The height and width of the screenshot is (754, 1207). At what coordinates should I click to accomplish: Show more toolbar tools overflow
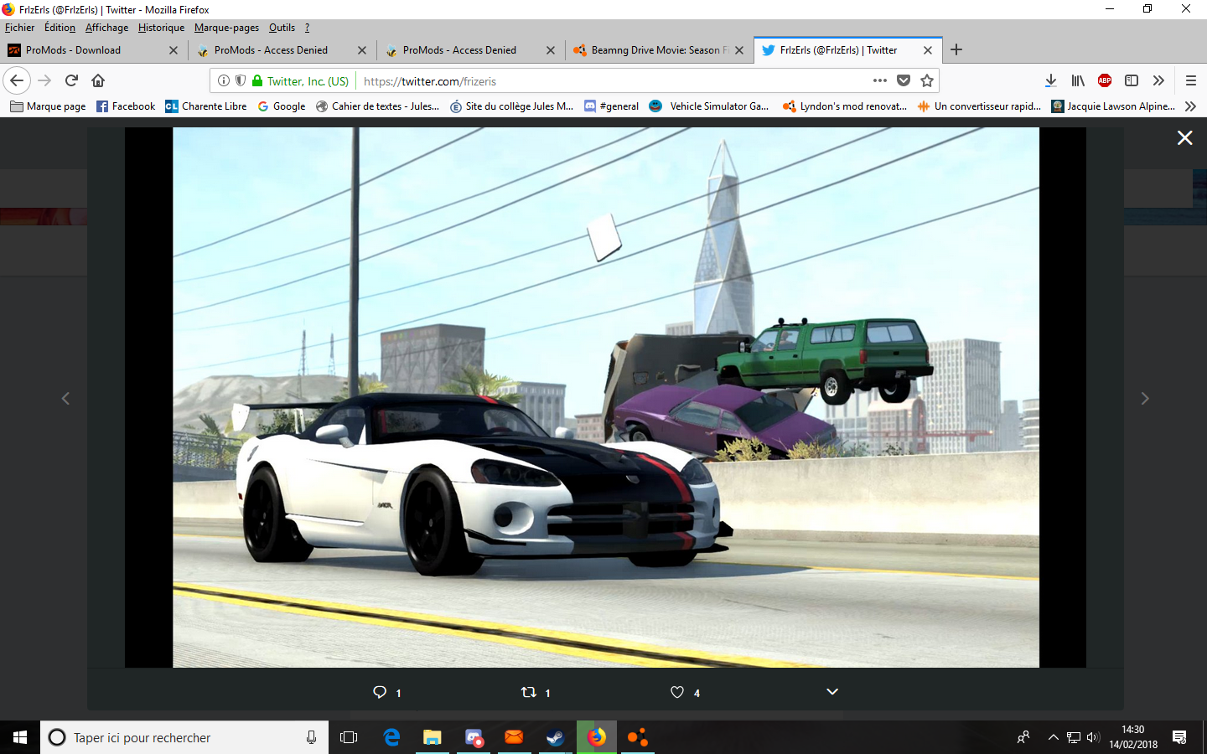(x=1158, y=80)
